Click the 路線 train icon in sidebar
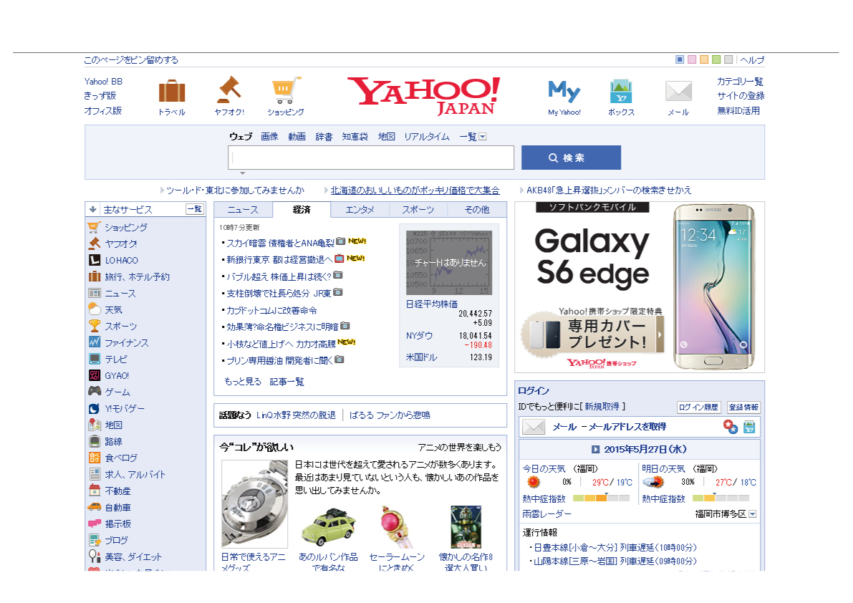The image size is (853, 603). pyautogui.click(x=95, y=441)
